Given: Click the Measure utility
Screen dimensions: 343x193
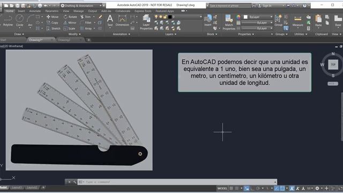Looking at the screenshot, I should tap(298, 21).
